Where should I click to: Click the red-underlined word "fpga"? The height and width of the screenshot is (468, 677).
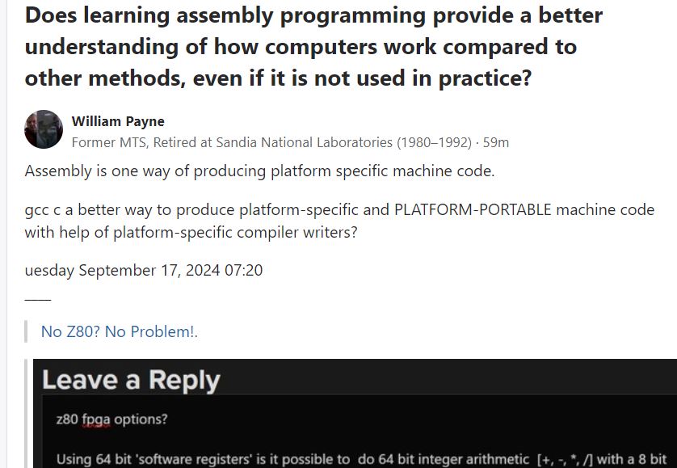[96, 420]
